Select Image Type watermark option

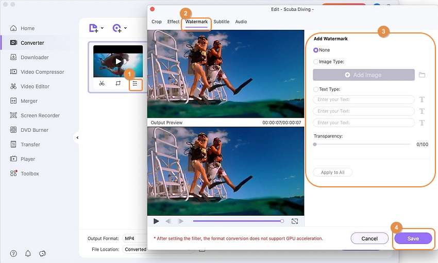[316, 62]
